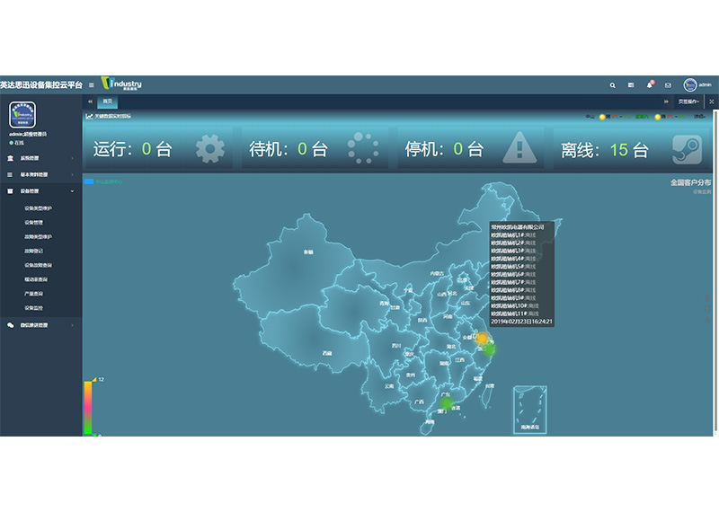719x512 pixels.
Task: Click the Steam-style icon in 离线 card
Action: 687,149
